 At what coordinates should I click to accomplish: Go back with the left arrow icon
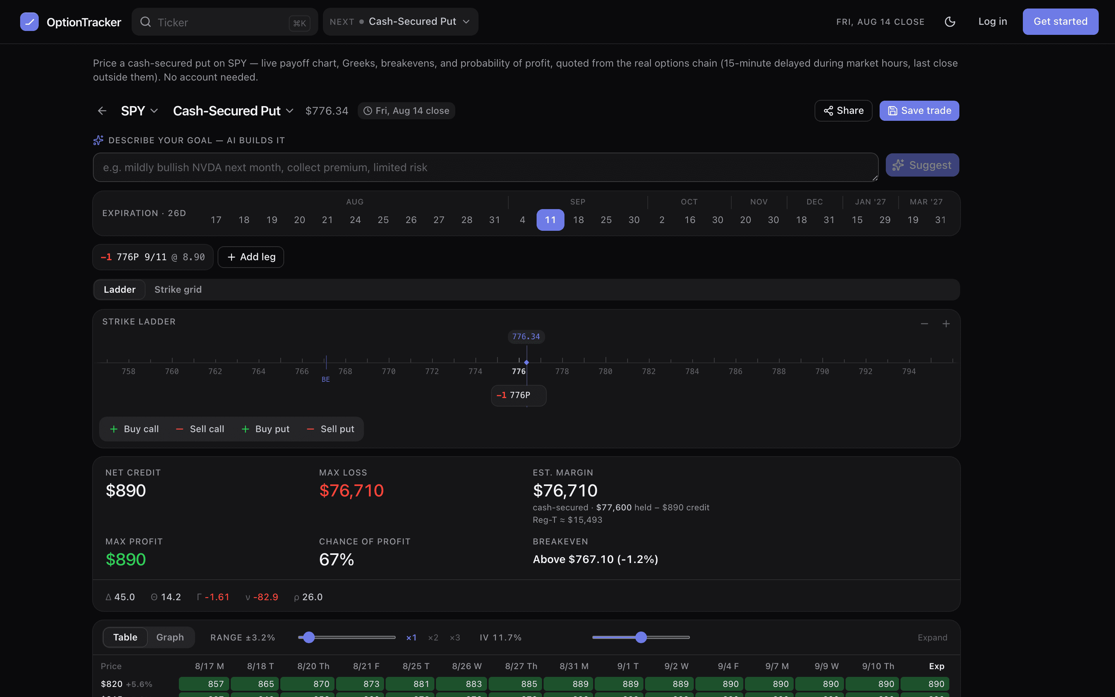(x=102, y=111)
